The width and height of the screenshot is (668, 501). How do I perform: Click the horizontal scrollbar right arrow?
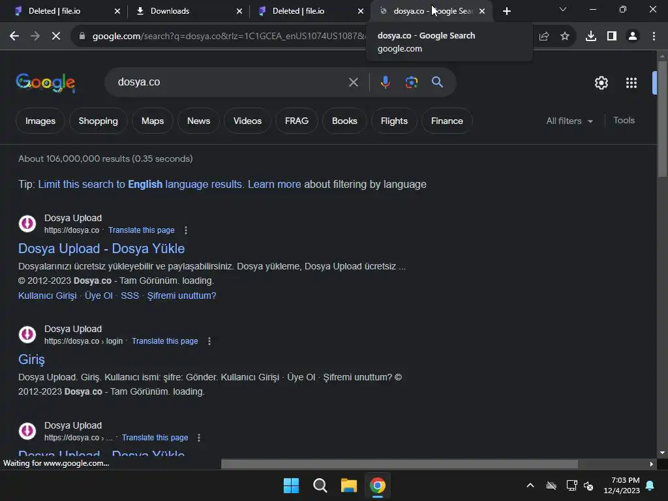tap(652, 464)
